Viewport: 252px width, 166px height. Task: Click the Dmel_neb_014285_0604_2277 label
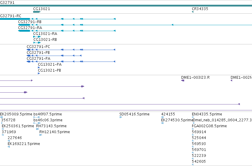[222, 120]
